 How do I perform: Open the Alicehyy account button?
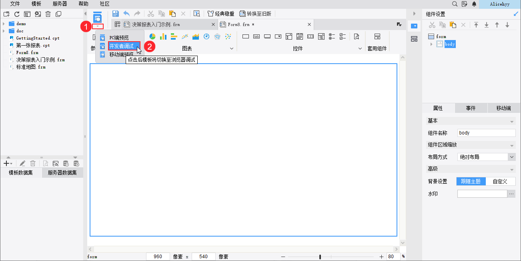(500, 4)
